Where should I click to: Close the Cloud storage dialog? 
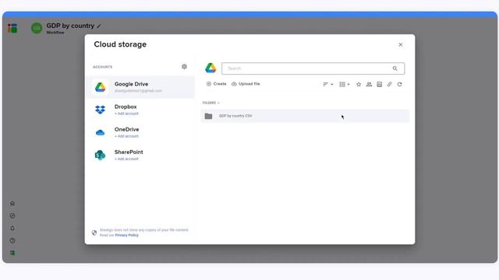[x=401, y=45]
